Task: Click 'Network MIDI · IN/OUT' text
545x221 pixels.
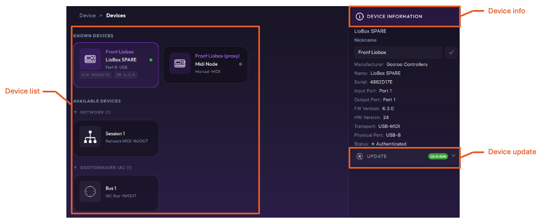Action: [x=127, y=141]
